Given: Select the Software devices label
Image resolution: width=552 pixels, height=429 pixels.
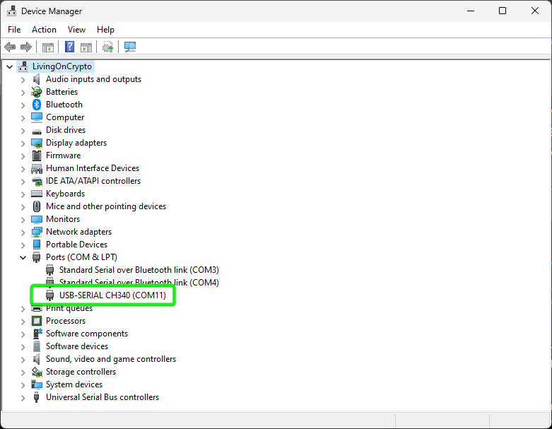Looking at the screenshot, I should (x=77, y=346).
